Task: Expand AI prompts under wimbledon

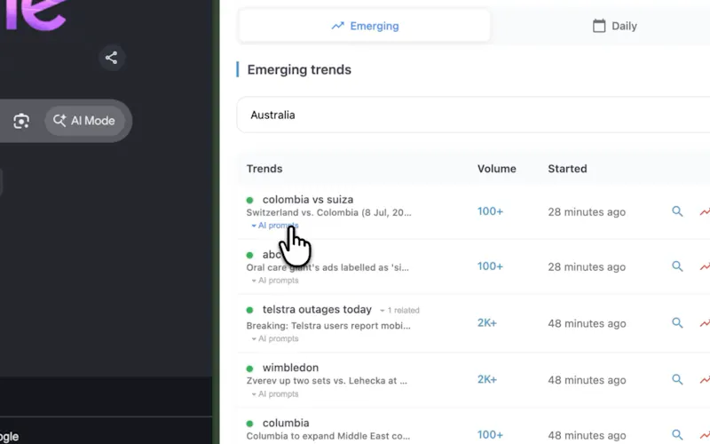Action: coord(275,394)
